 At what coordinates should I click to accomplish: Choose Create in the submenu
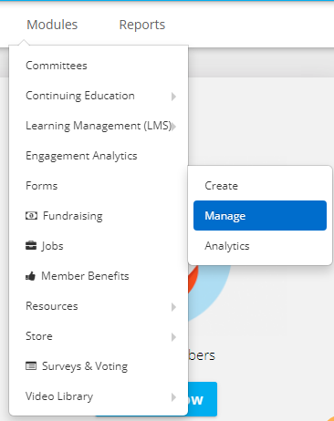(x=221, y=186)
